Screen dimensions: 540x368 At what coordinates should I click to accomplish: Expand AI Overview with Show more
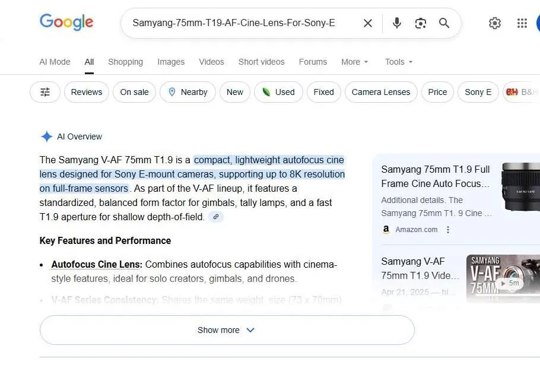[x=227, y=330]
